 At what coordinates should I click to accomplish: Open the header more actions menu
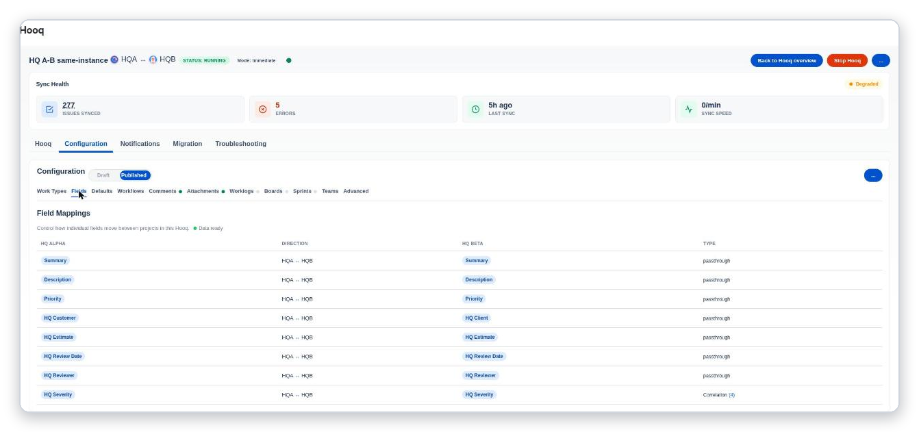[x=881, y=60]
